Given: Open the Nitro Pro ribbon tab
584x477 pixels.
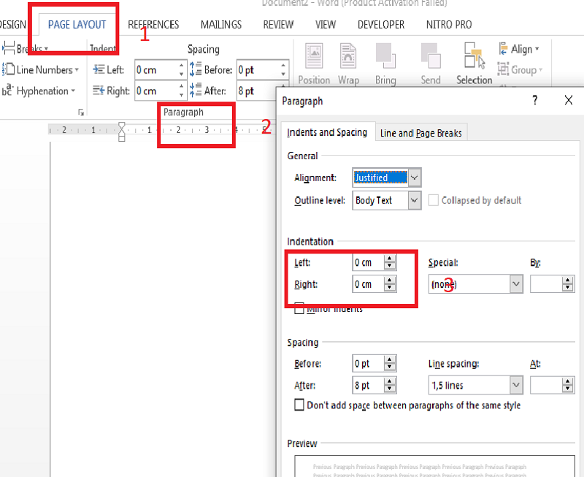Looking at the screenshot, I should pos(449,25).
